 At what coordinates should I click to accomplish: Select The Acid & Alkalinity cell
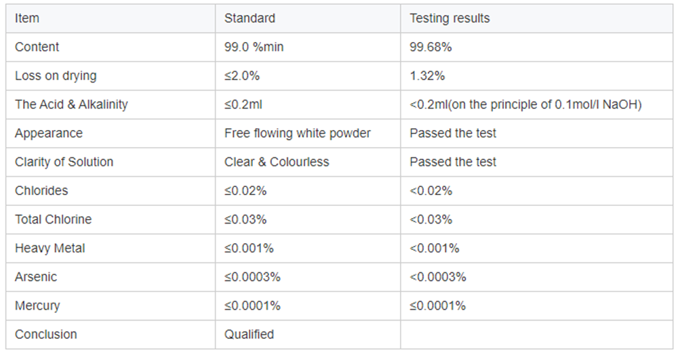[111, 104]
